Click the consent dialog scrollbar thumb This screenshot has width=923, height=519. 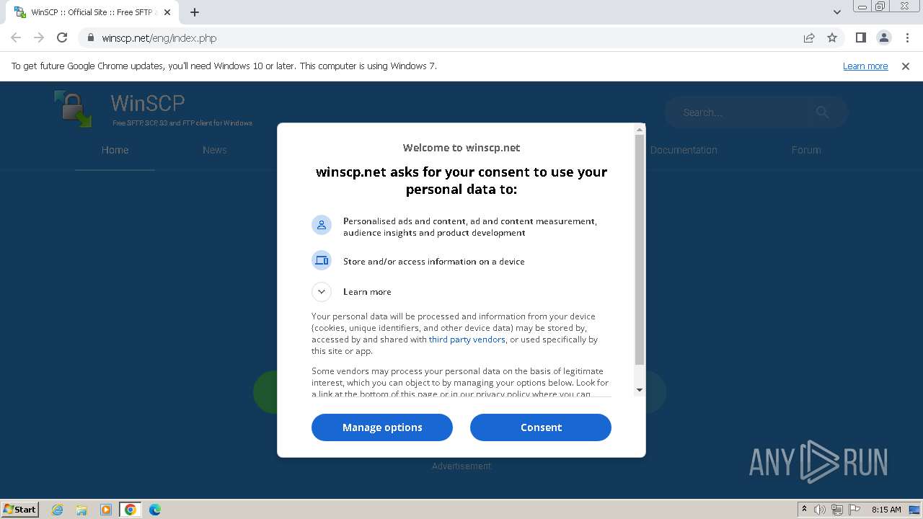coord(639,249)
